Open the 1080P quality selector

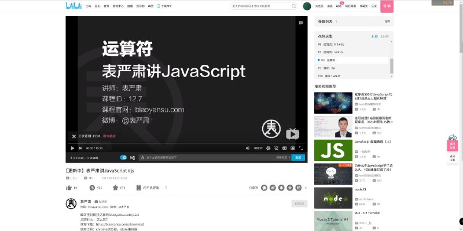[258, 148]
